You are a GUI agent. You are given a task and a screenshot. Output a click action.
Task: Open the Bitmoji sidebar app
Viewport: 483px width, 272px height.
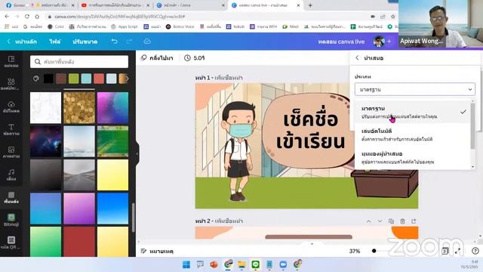(11, 220)
